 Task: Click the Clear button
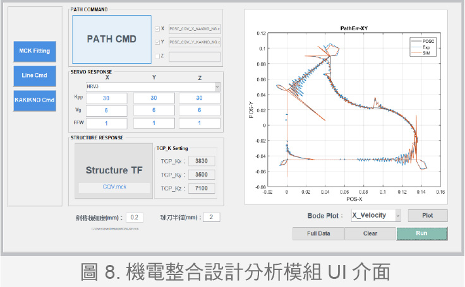click(370, 234)
